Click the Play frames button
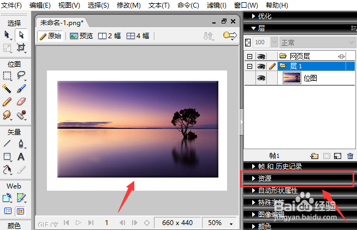 click(x=78, y=222)
